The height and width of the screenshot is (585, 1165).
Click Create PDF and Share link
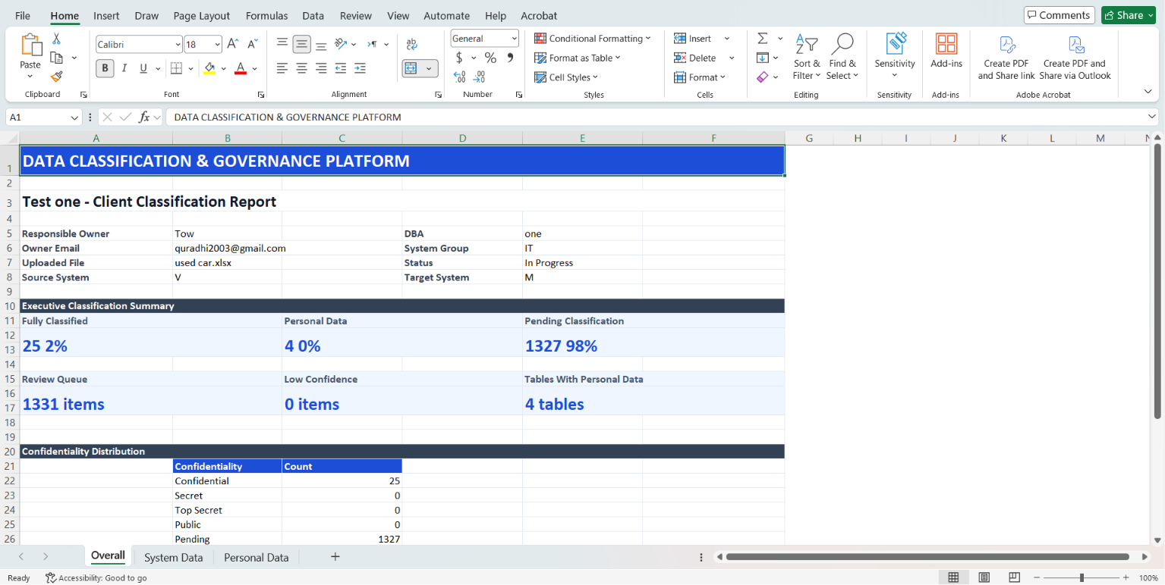[1006, 58]
